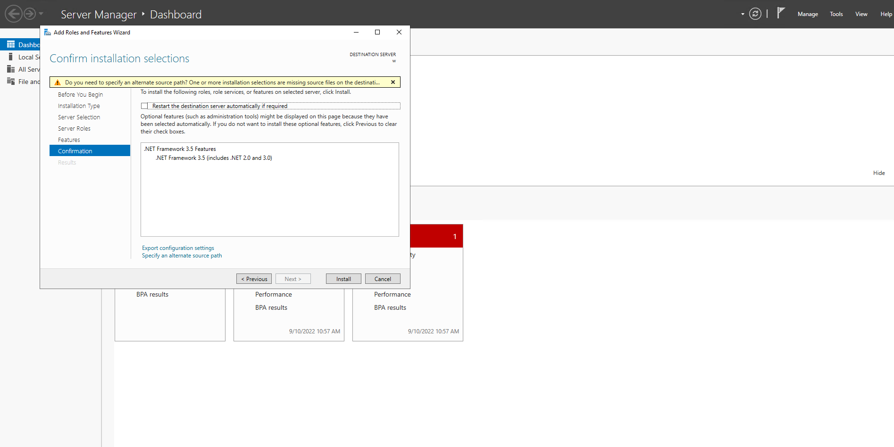The image size is (894, 447).
Task: Dismiss the alternate source path warning
Action: pos(393,82)
